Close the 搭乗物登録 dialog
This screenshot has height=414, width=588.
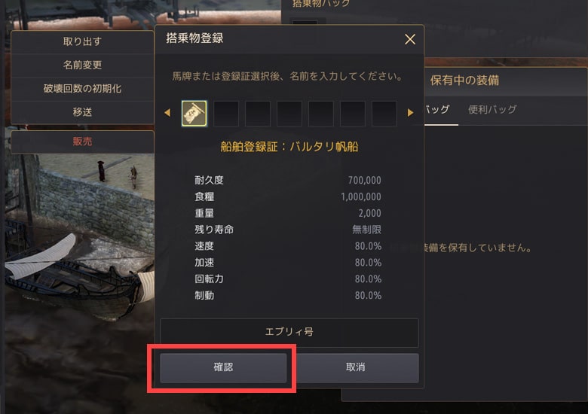[x=410, y=39]
